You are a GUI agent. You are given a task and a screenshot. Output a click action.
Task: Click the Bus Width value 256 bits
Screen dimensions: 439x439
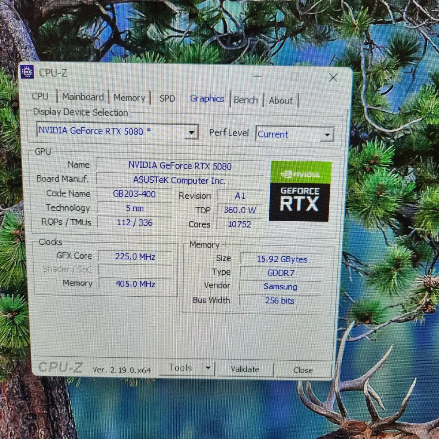[x=280, y=300]
